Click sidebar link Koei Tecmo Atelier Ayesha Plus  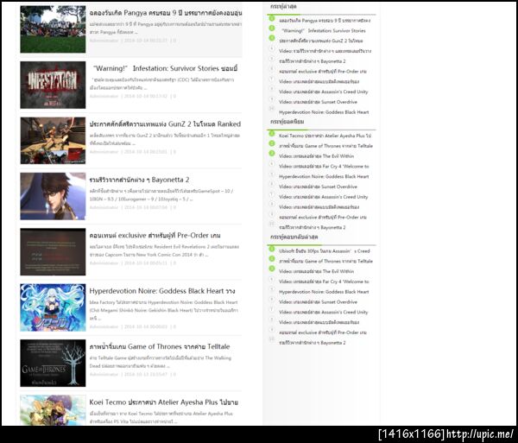pyautogui.click(x=325, y=136)
